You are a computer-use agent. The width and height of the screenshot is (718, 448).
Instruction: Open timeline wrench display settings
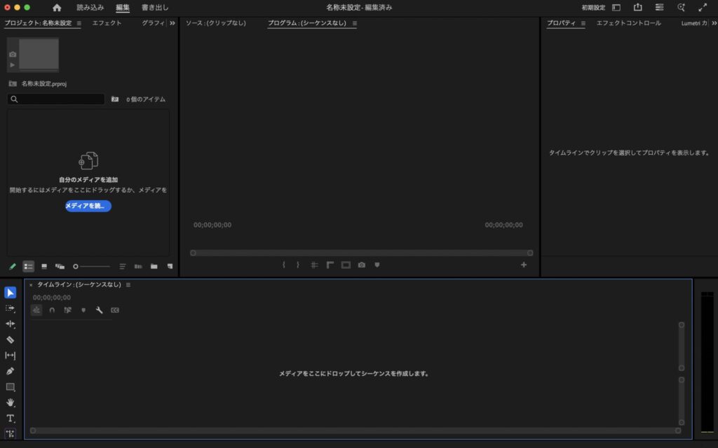coord(99,310)
